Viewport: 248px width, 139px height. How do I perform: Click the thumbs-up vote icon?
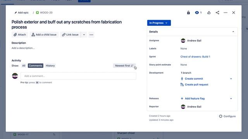[209, 13]
